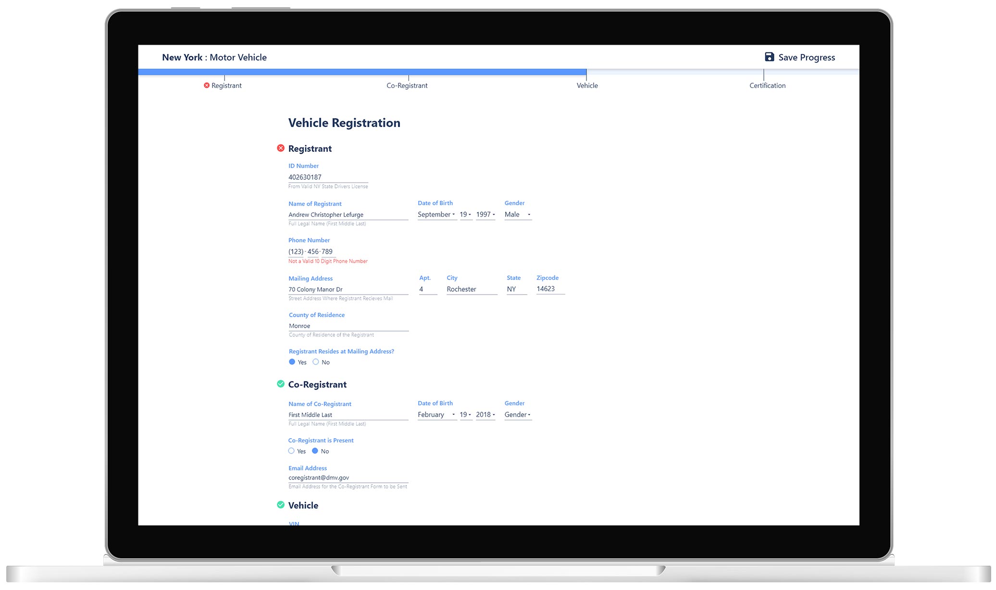Open the Registrant Gender dropdown showing Male
Image resolution: width=996 pixels, height=590 pixels.
coord(518,214)
